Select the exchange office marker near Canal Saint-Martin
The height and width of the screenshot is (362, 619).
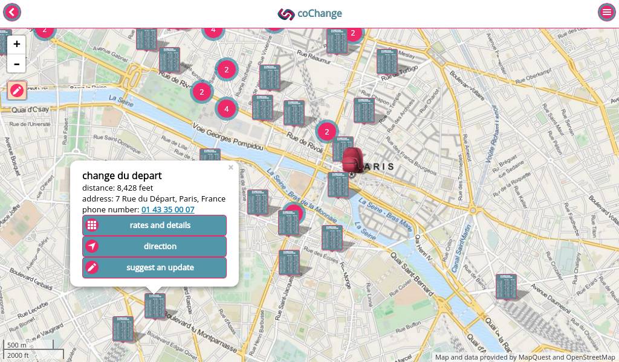pos(506,287)
